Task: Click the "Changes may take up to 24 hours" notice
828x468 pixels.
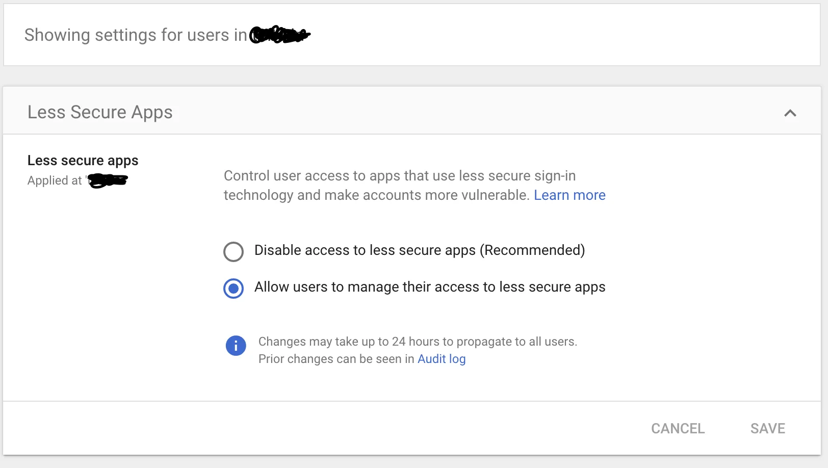Action: tap(418, 342)
